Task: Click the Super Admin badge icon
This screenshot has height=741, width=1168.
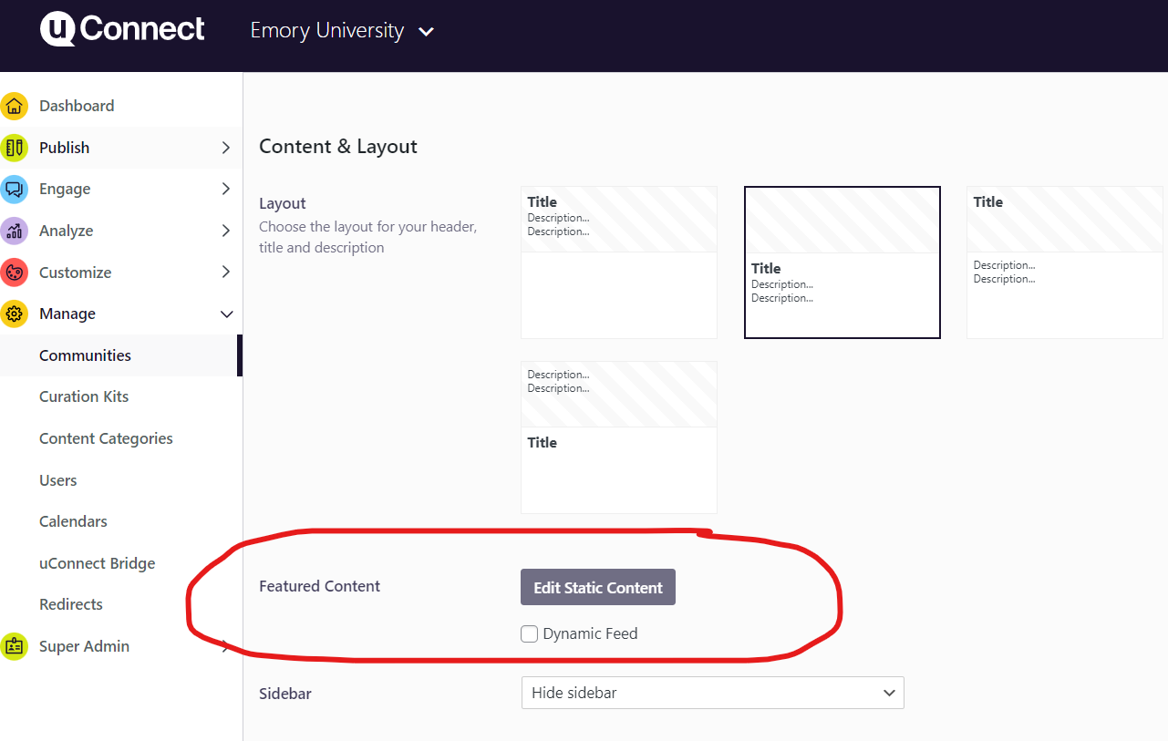Action: (14, 646)
